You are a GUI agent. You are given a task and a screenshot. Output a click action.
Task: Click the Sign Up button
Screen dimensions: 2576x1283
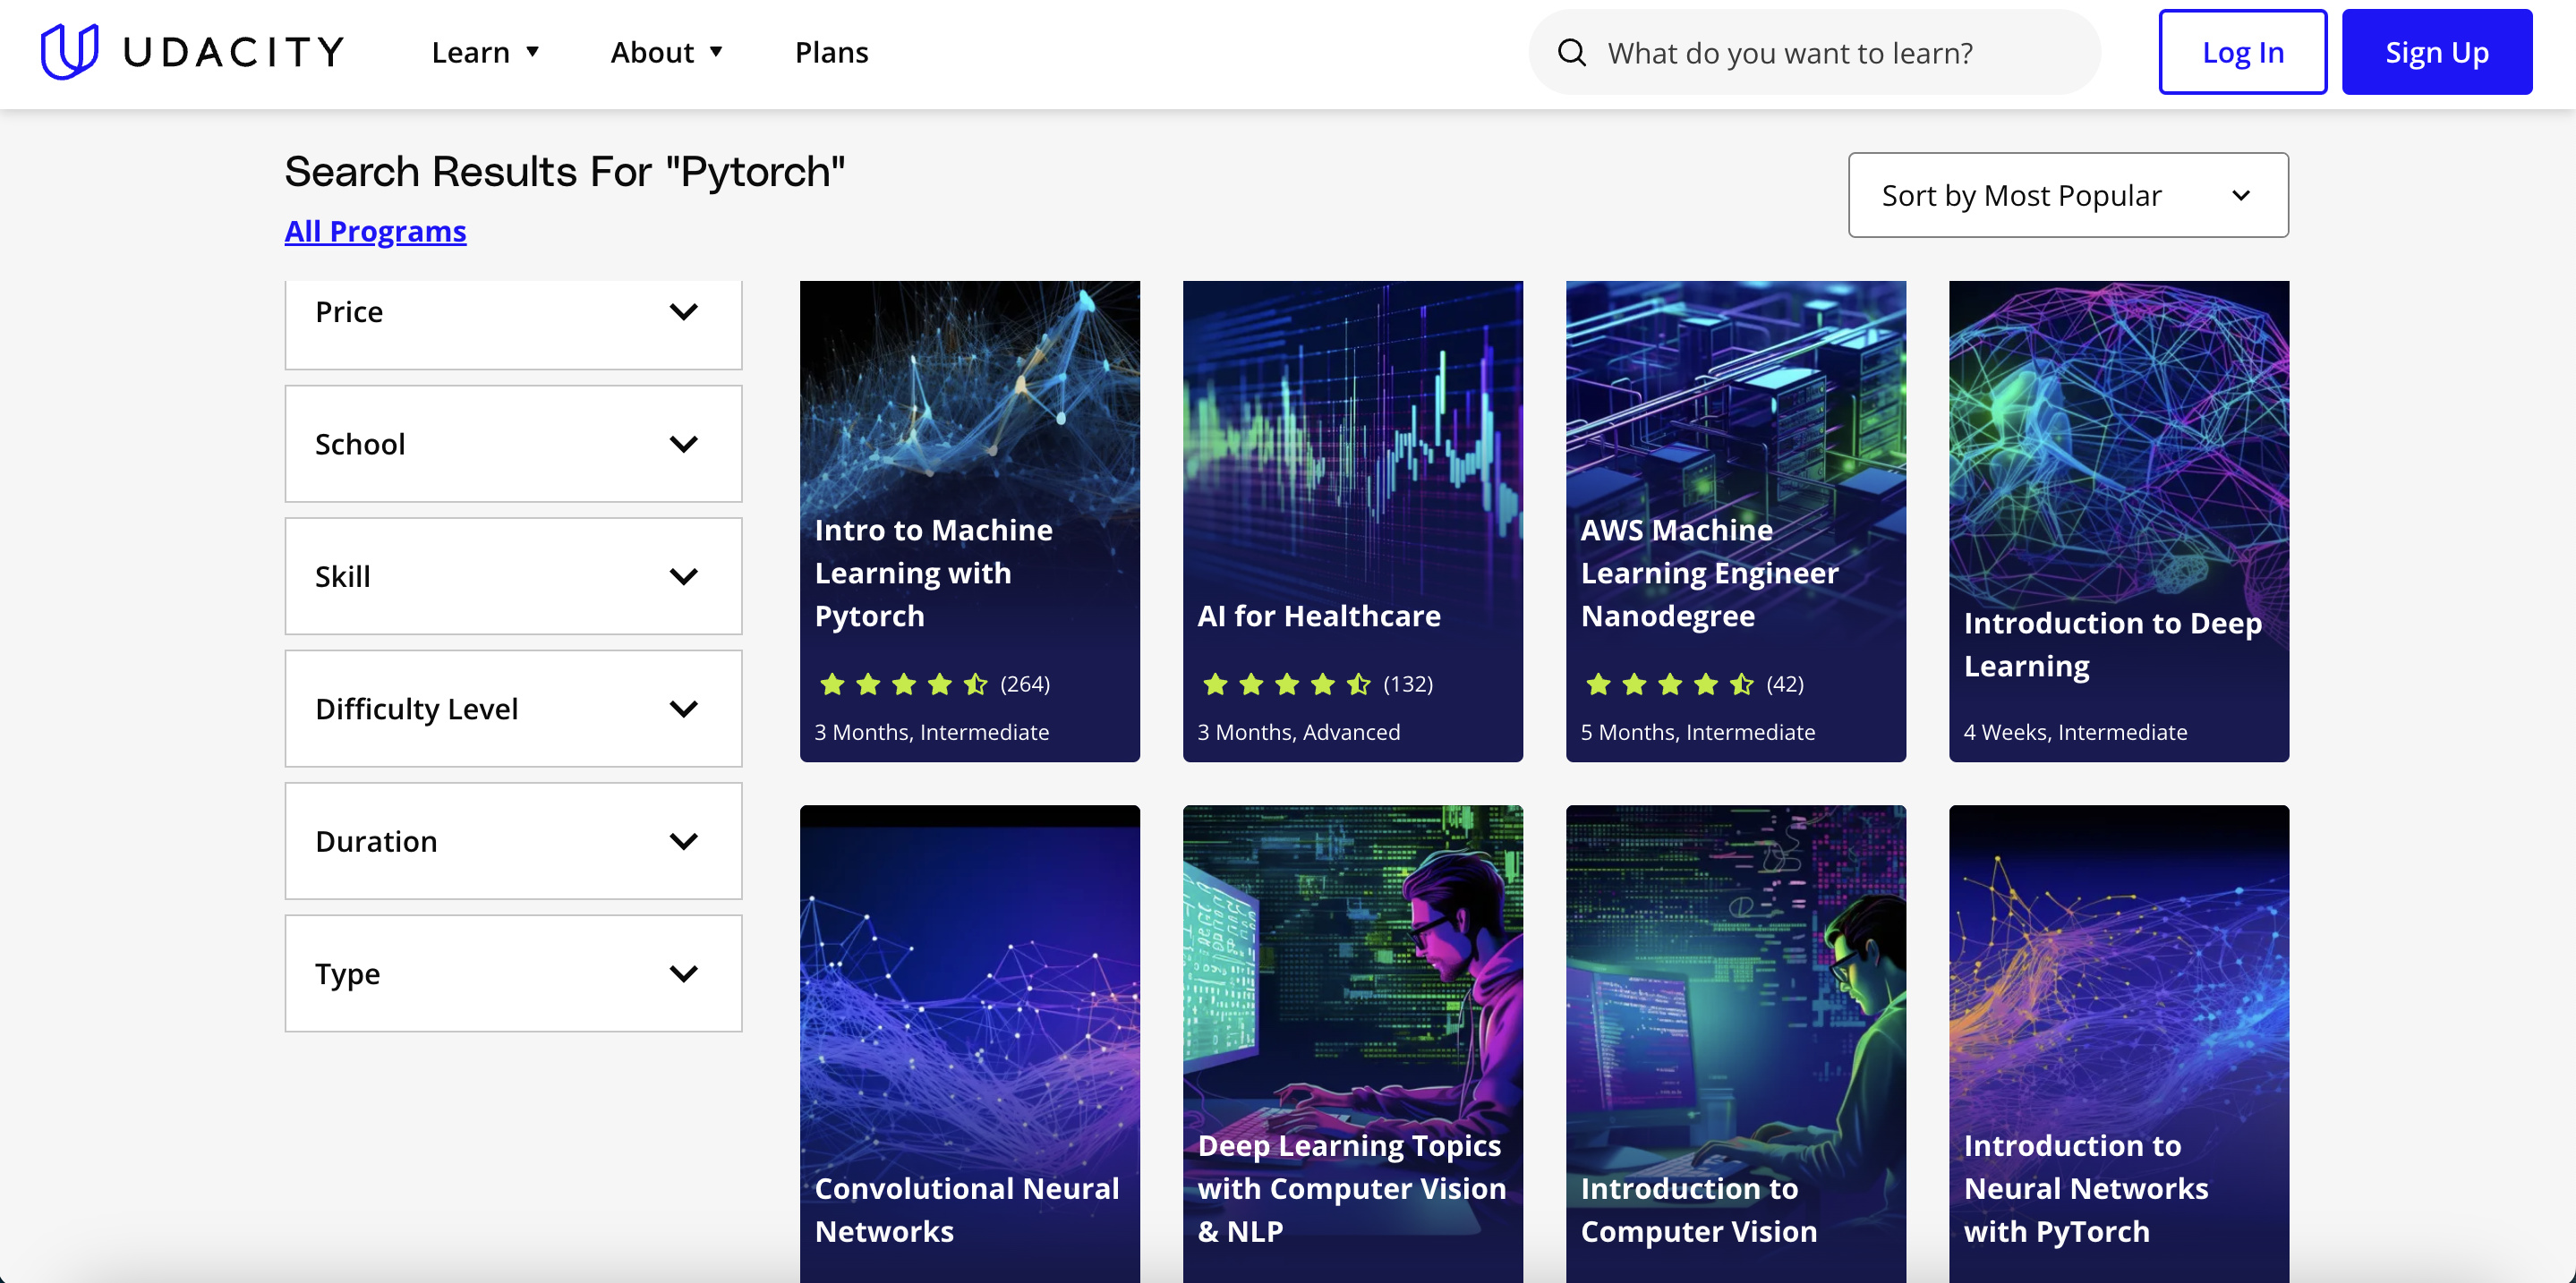coord(2436,52)
